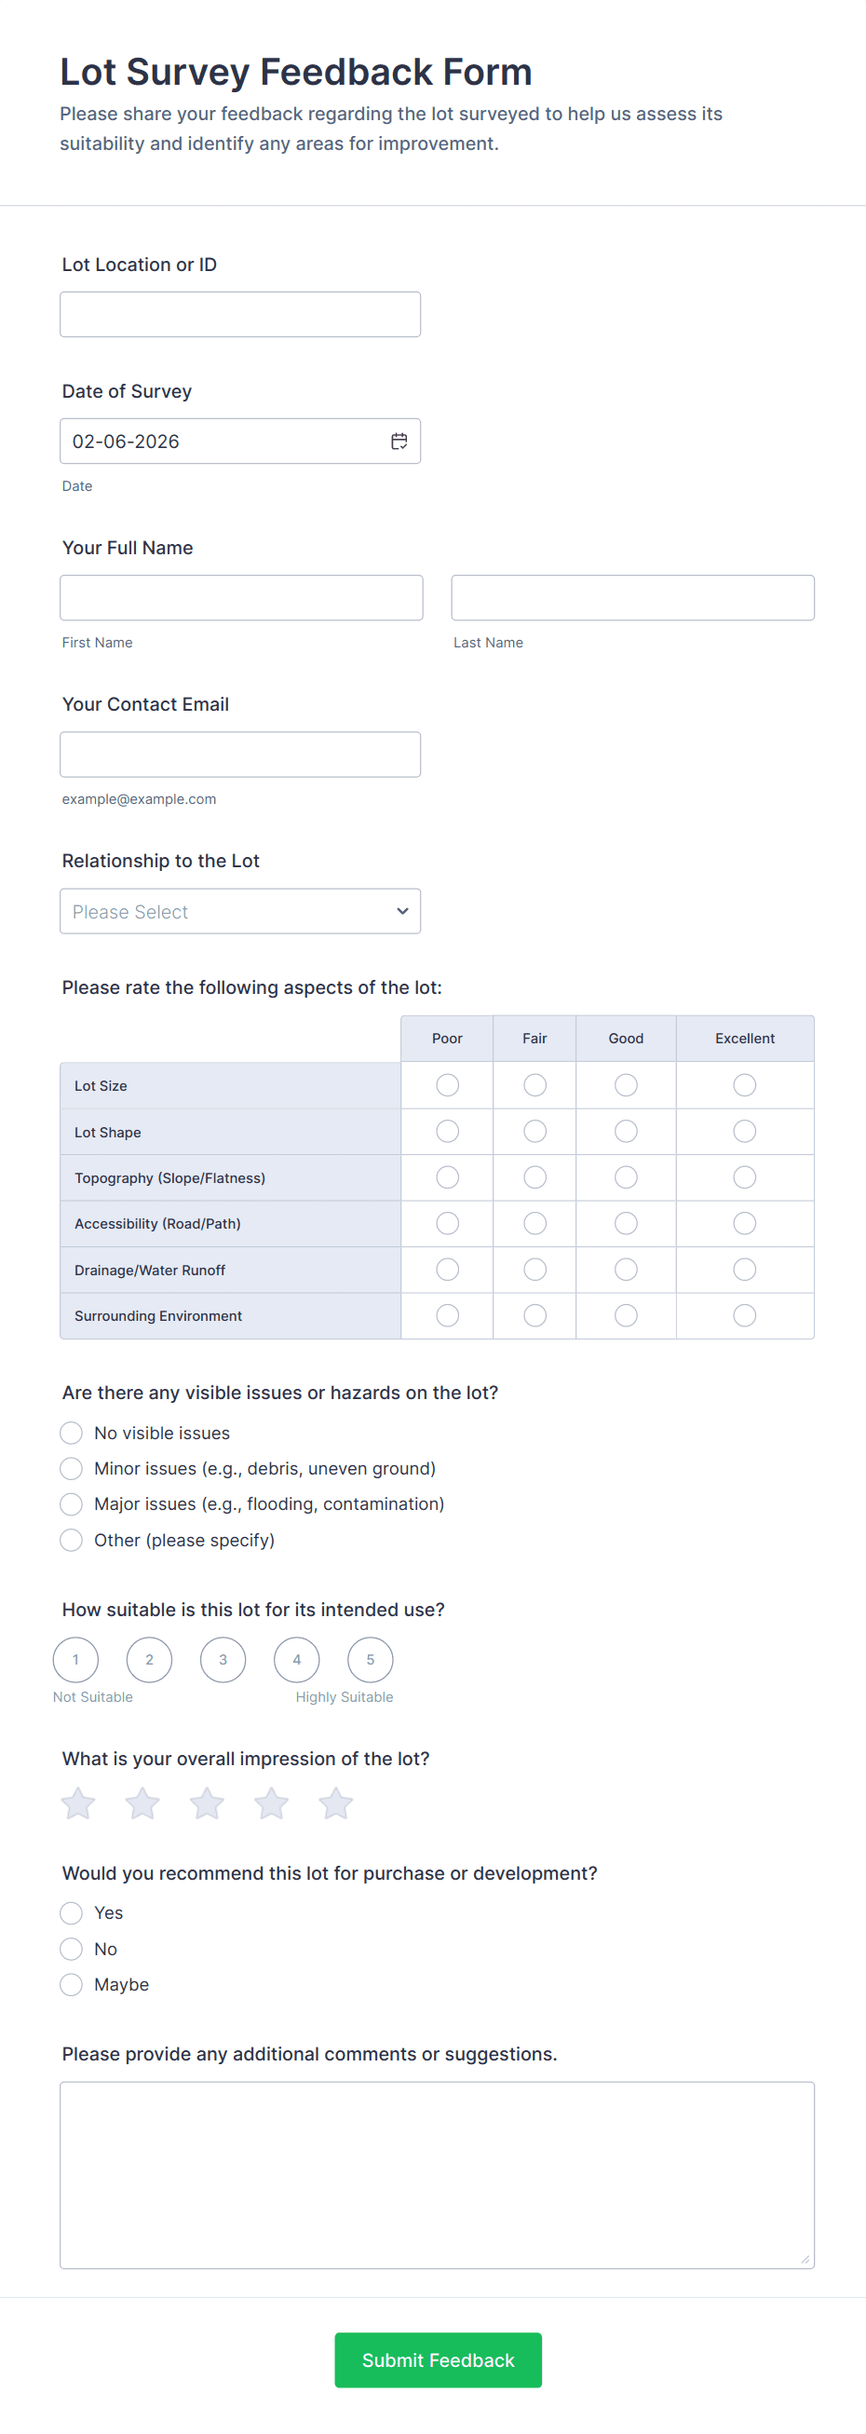
Task: Pick suitability scale rating 1
Action: pos(75,1659)
